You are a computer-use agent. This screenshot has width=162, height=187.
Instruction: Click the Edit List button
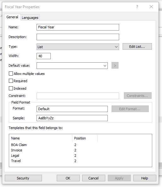point(137,47)
